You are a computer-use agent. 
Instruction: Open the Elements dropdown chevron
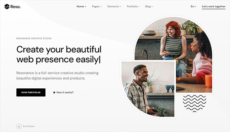point(120,7)
